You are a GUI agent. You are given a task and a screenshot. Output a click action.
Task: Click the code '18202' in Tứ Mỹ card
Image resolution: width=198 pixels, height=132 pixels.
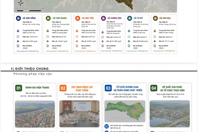click(135, 48)
